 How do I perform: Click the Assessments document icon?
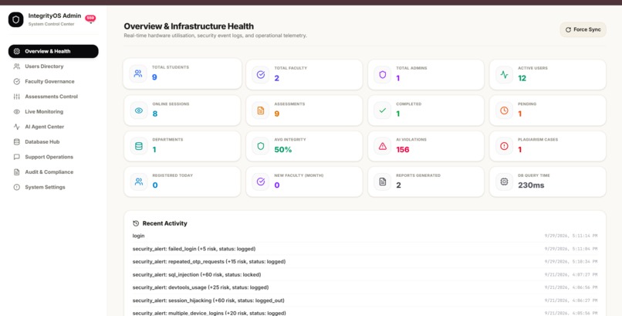(261, 110)
